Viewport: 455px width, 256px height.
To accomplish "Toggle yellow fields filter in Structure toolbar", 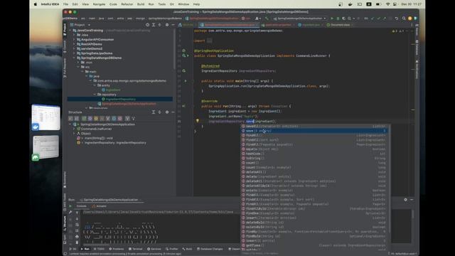I will [x=96, y=119].
